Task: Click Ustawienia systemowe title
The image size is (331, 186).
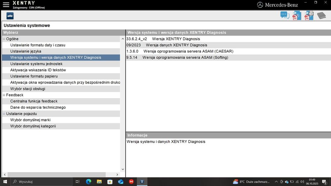Action: 27,25
